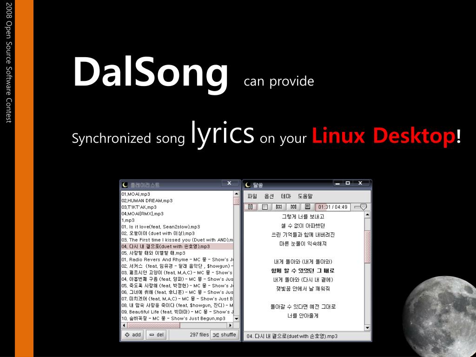Maximize the 달쏭 player window
The image size is (476, 357).
pyautogui.click(x=348, y=183)
